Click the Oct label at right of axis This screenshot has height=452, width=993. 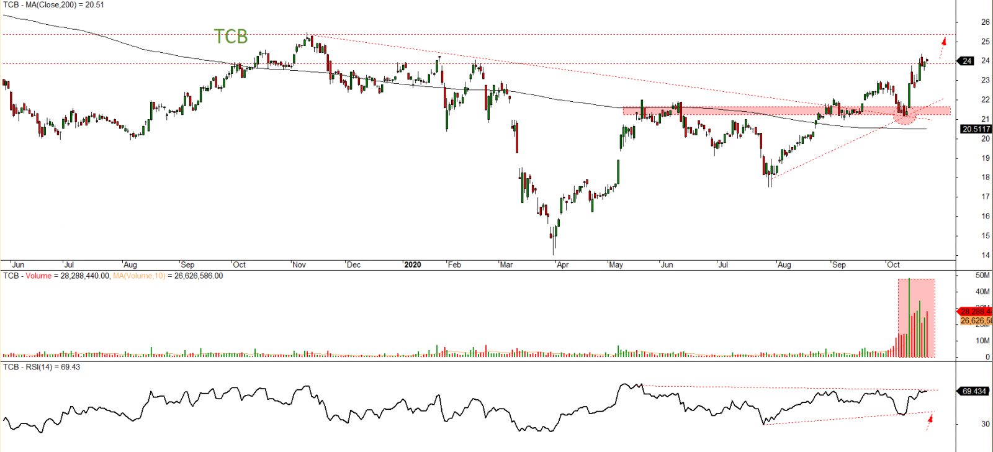pos(893,264)
